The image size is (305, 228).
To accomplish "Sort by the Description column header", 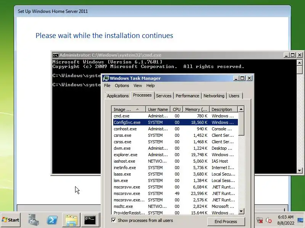I will [223, 109].
